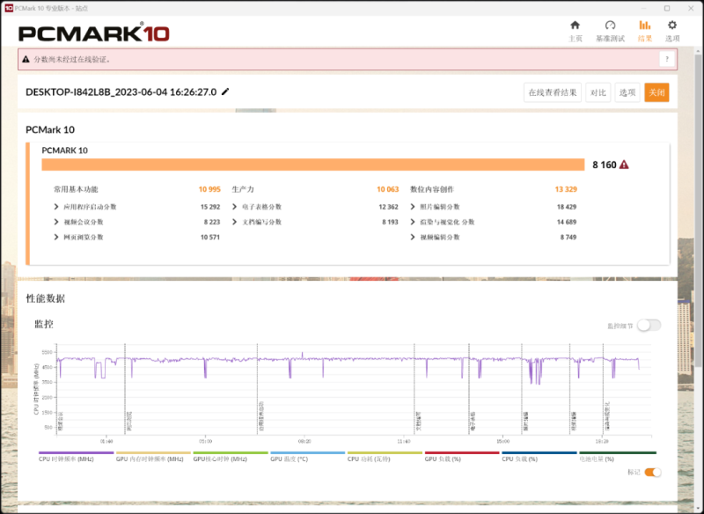Click the pencil icon to rename result
The height and width of the screenshot is (514, 704).
(x=225, y=92)
